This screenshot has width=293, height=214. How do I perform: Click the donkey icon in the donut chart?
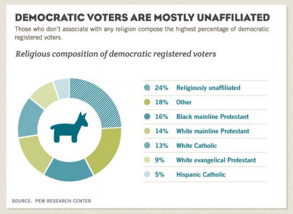69,128
